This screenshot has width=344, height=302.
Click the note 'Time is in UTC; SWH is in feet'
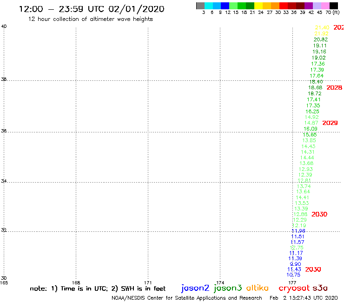(x=98, y=289)
